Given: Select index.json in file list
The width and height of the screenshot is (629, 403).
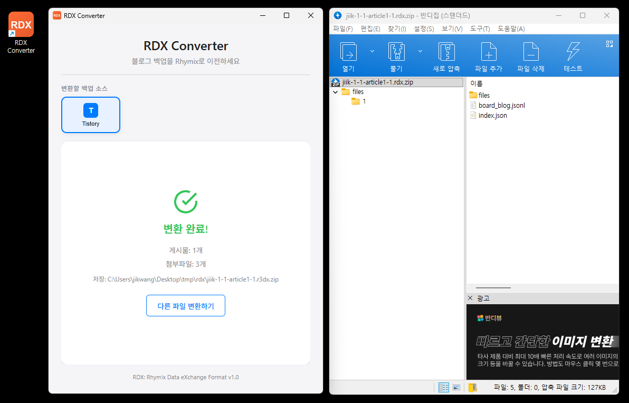Looking at the screenshot, I should click(x=488, y=115).
